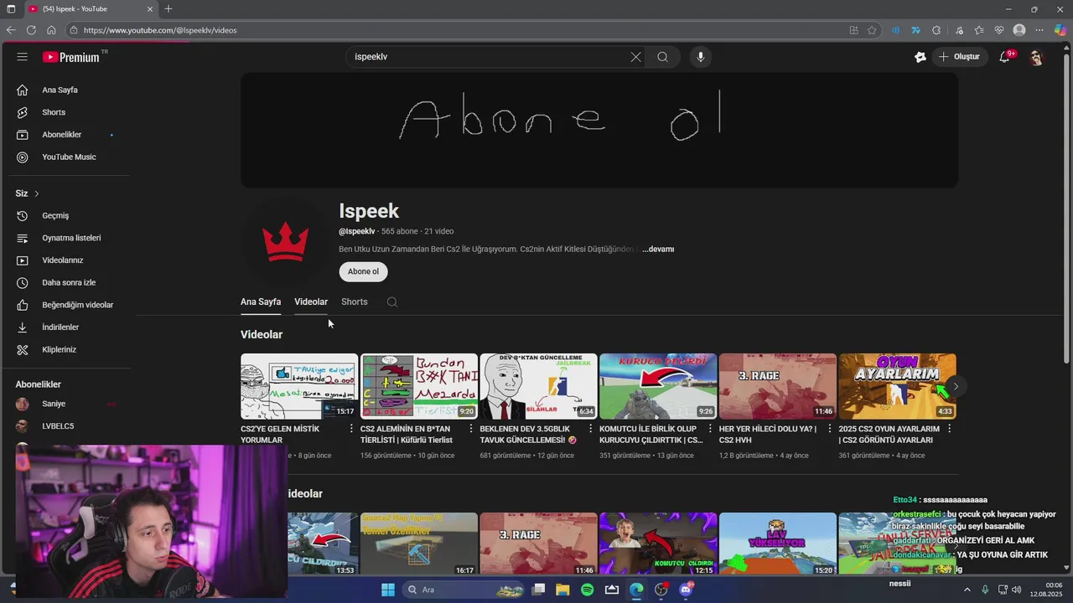Switch to Ana Sayfa channel tab
The width and height of the screenshot is (1073, 603).
click(x=261, y=301)
